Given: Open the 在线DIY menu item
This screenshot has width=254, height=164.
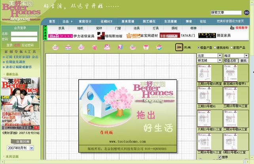Looking at the screenshot, I should [x=106, y=21].
